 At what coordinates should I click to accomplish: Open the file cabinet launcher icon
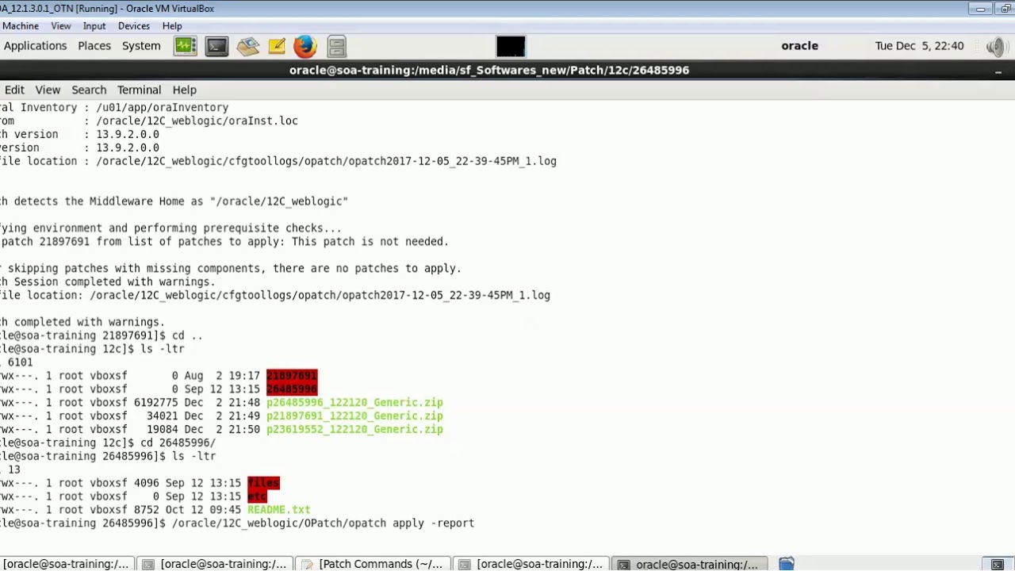(x=336, y=46)
